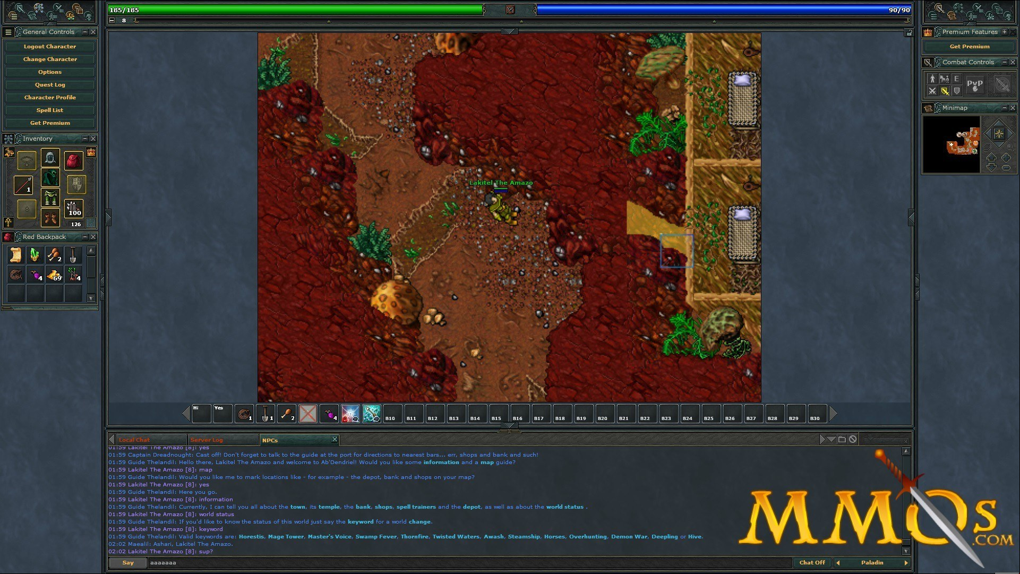1020x574 pixels.
Task: Collapse the Minimap panel
Action: coord(1005,108)
